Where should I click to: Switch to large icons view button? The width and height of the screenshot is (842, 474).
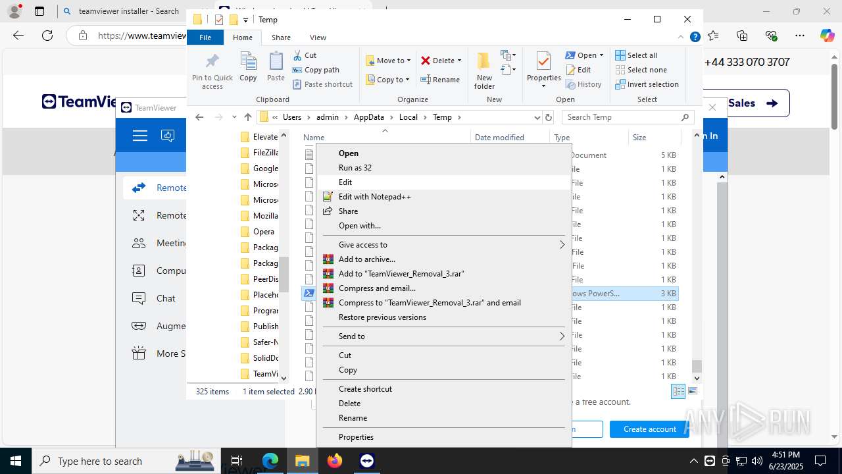(x=692, y=391)
